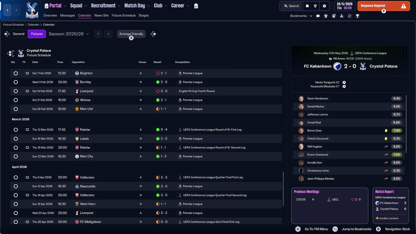Open the scouting search shortcut icon

click(x=342, y=16)
